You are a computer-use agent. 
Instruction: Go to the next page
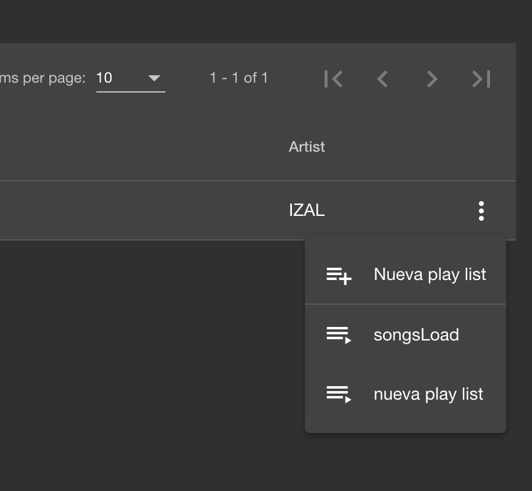coord(432,79)
